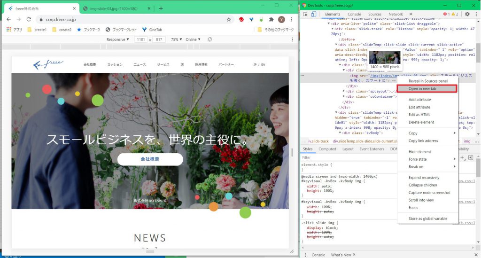Switch to the Console tab
Image resolution: width=481 pixels, height=258 pixels.
(x=354, y=14)
